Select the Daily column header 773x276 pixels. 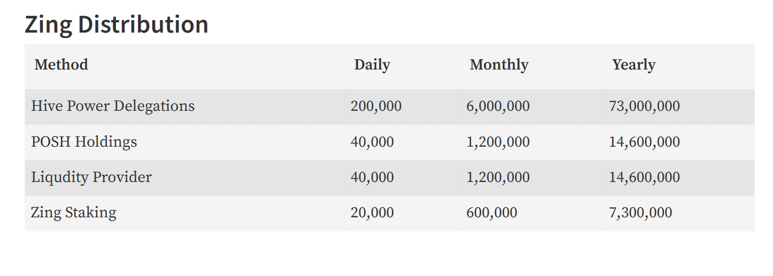click(372, 65)
